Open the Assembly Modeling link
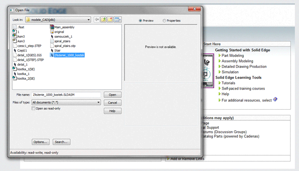This screenshot has width=299, height=171. pos(238,61)
